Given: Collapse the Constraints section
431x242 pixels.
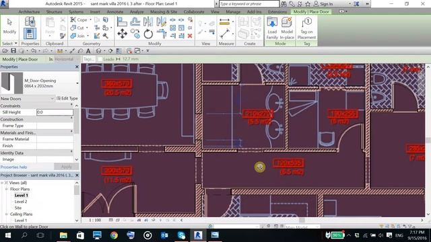Looking at the screenshot, I should (x=72, y=106).
